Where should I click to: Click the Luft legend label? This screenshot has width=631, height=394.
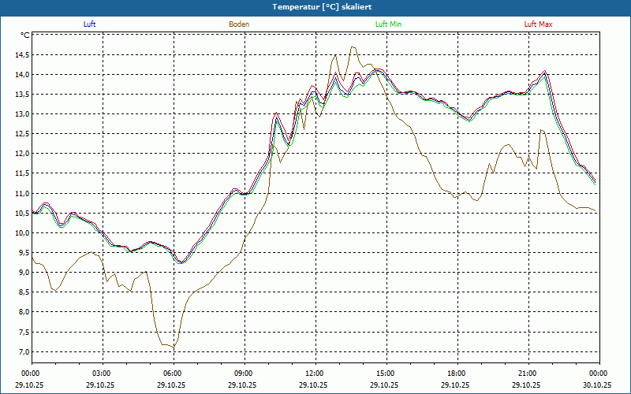point(90,24)
